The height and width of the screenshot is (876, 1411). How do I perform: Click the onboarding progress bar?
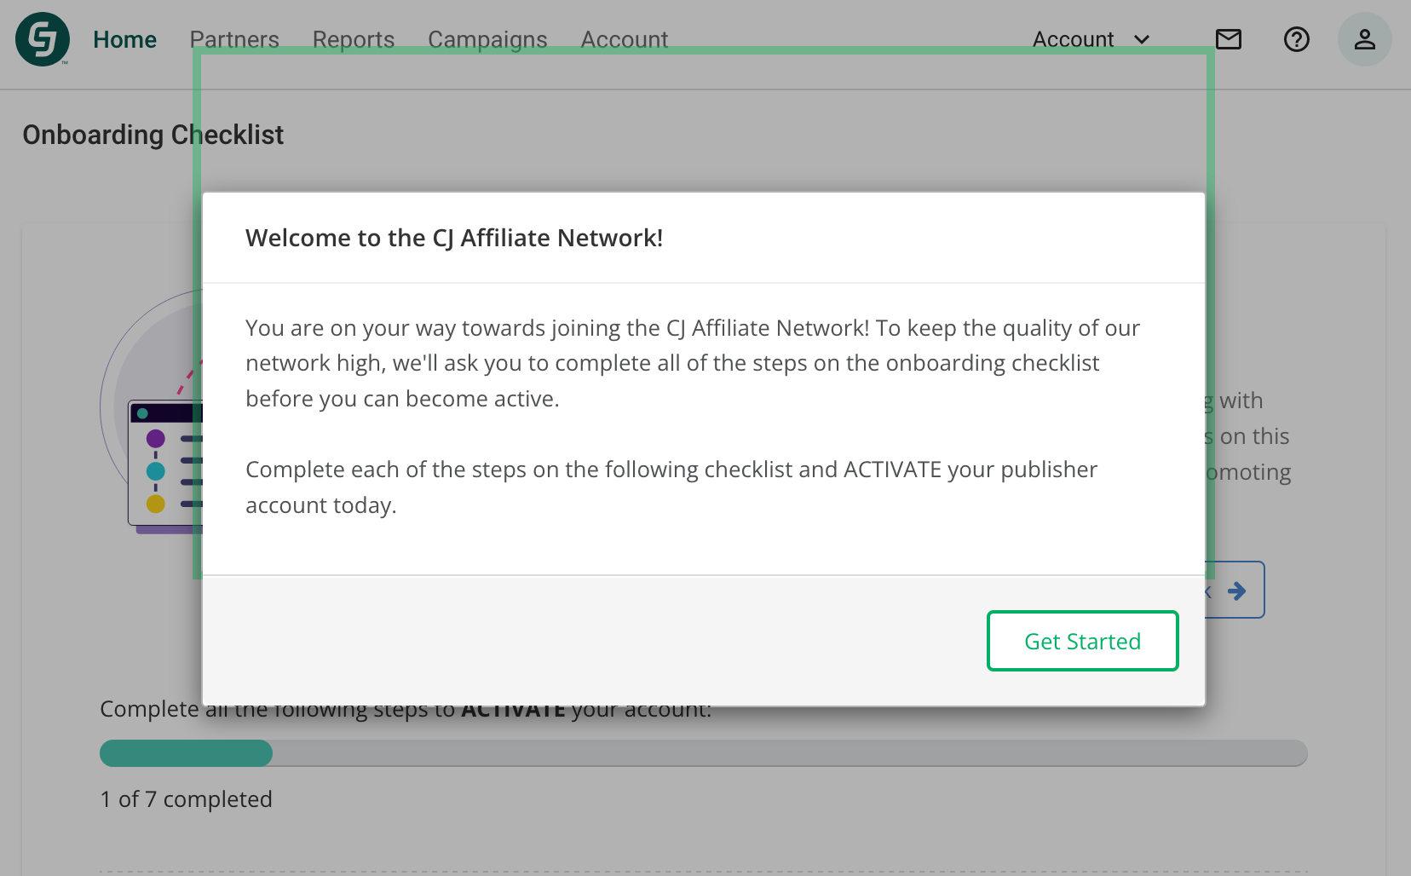coord(704,753)
